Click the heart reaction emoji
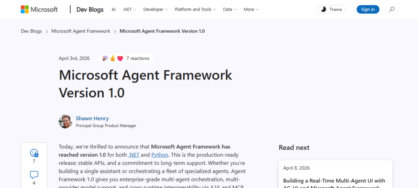This screenshot has width=418, height=188. click(120, 58)
